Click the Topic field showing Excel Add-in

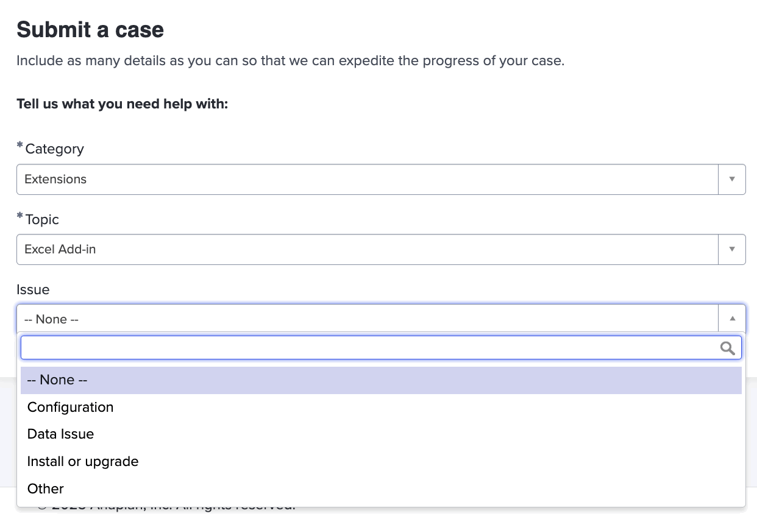click(x=367, y=249)
